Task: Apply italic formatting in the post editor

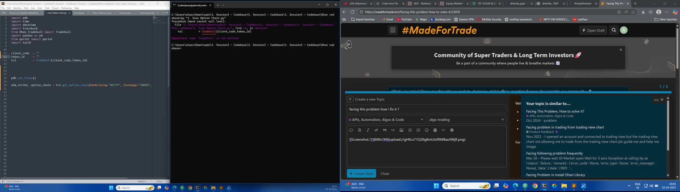Action: click(x=368, y=130)
